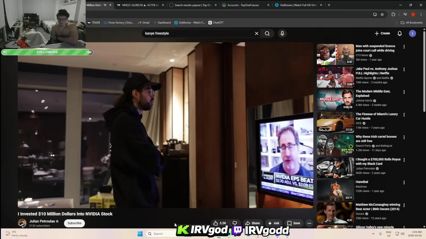Open 'The Modern Middle East, Explained' thumbnail
Viewport: 426px width, 239px height.
click(335, 100)
